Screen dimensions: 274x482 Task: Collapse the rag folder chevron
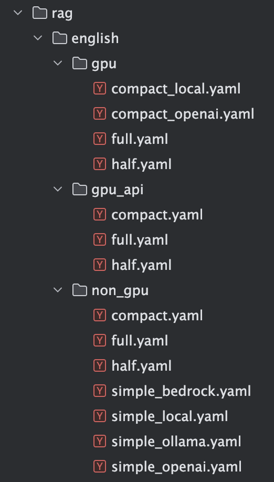18,13
